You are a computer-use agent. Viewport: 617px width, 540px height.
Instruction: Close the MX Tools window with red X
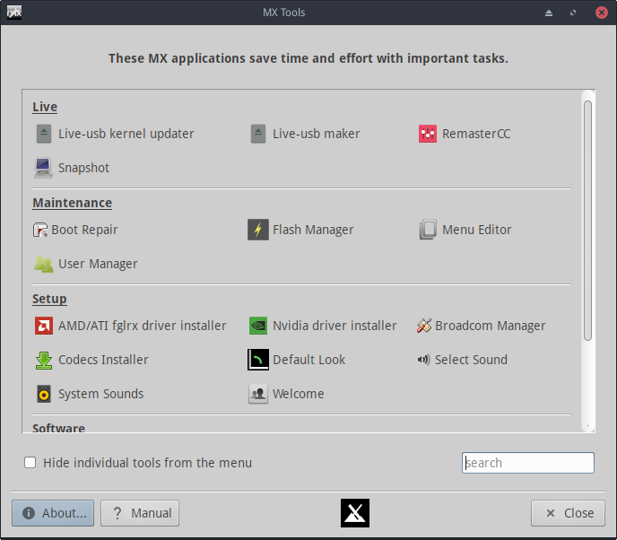[601, 13]
